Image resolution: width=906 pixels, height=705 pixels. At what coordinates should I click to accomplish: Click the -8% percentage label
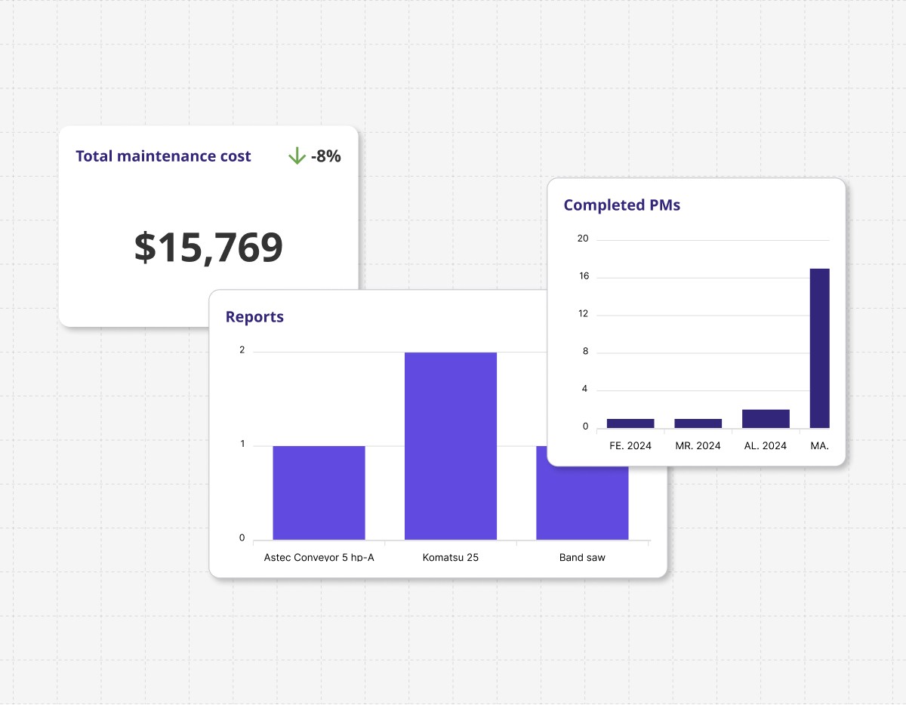[x=326, y=156]
